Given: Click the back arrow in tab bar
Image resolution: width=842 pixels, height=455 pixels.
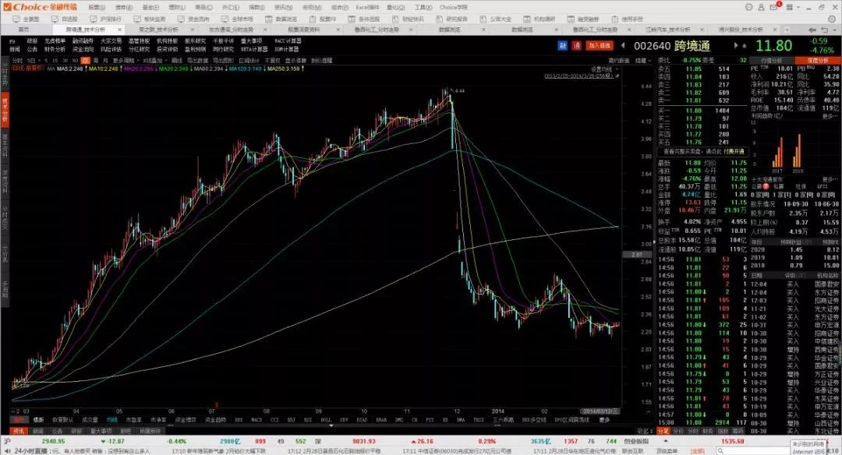Looking at the screenshot, I should [811, 30].
